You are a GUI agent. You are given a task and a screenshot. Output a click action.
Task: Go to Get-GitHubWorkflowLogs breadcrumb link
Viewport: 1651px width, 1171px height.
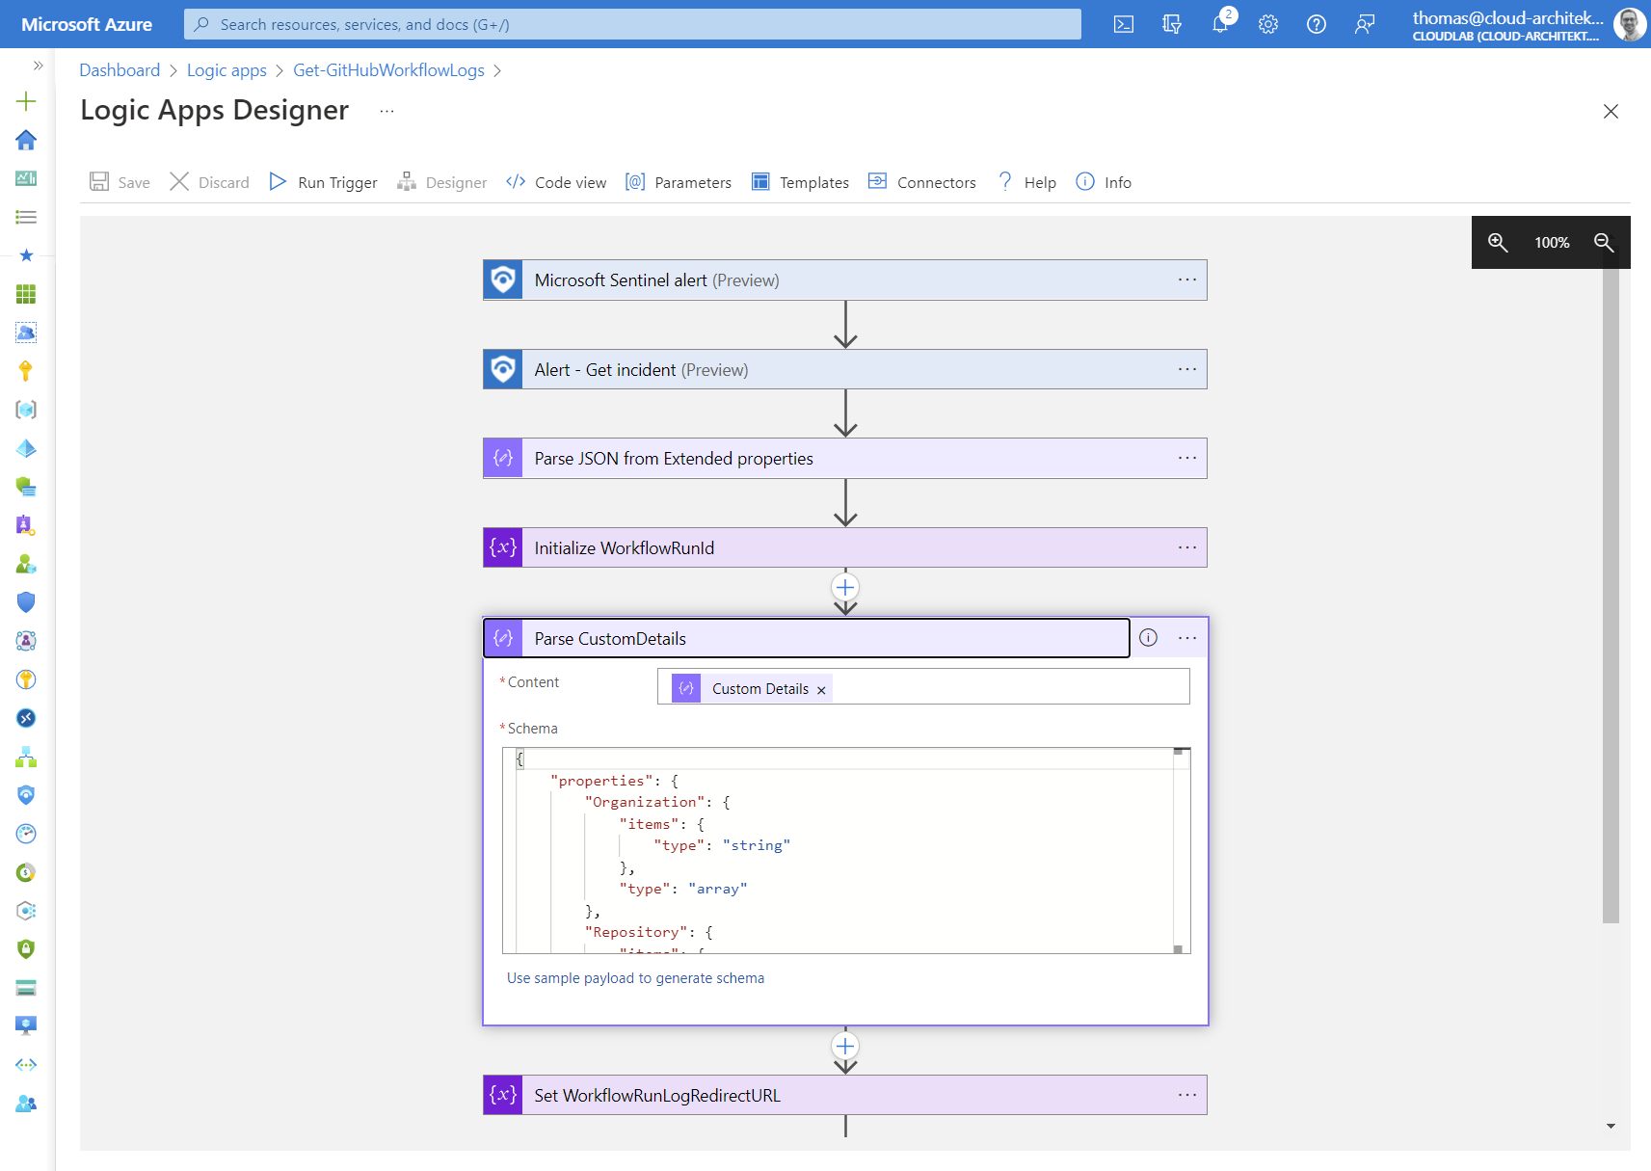click(x=388, y=70)
